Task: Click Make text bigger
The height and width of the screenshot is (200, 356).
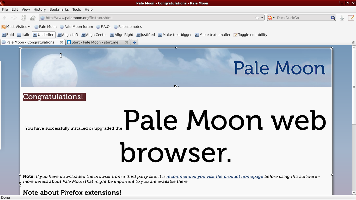Action: (175, 35)
